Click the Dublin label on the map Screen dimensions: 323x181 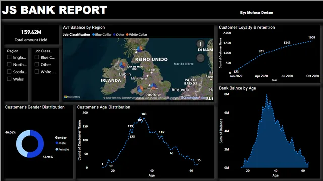[x=125, y=74]
